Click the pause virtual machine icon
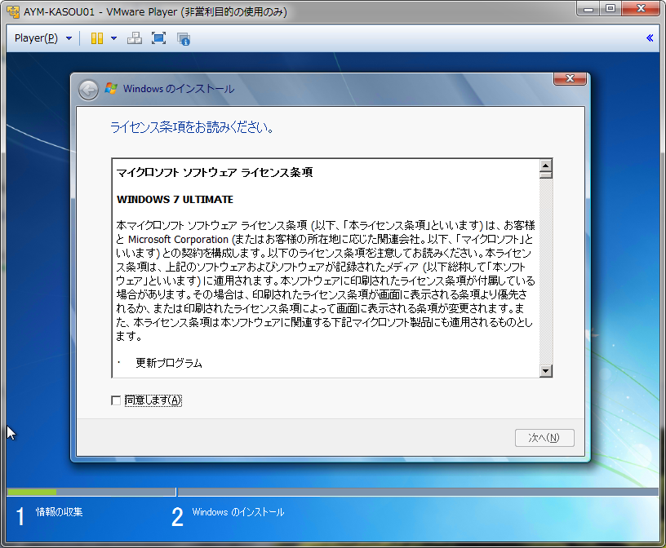The width and height of the screenshot is (666, 548). 97,38
